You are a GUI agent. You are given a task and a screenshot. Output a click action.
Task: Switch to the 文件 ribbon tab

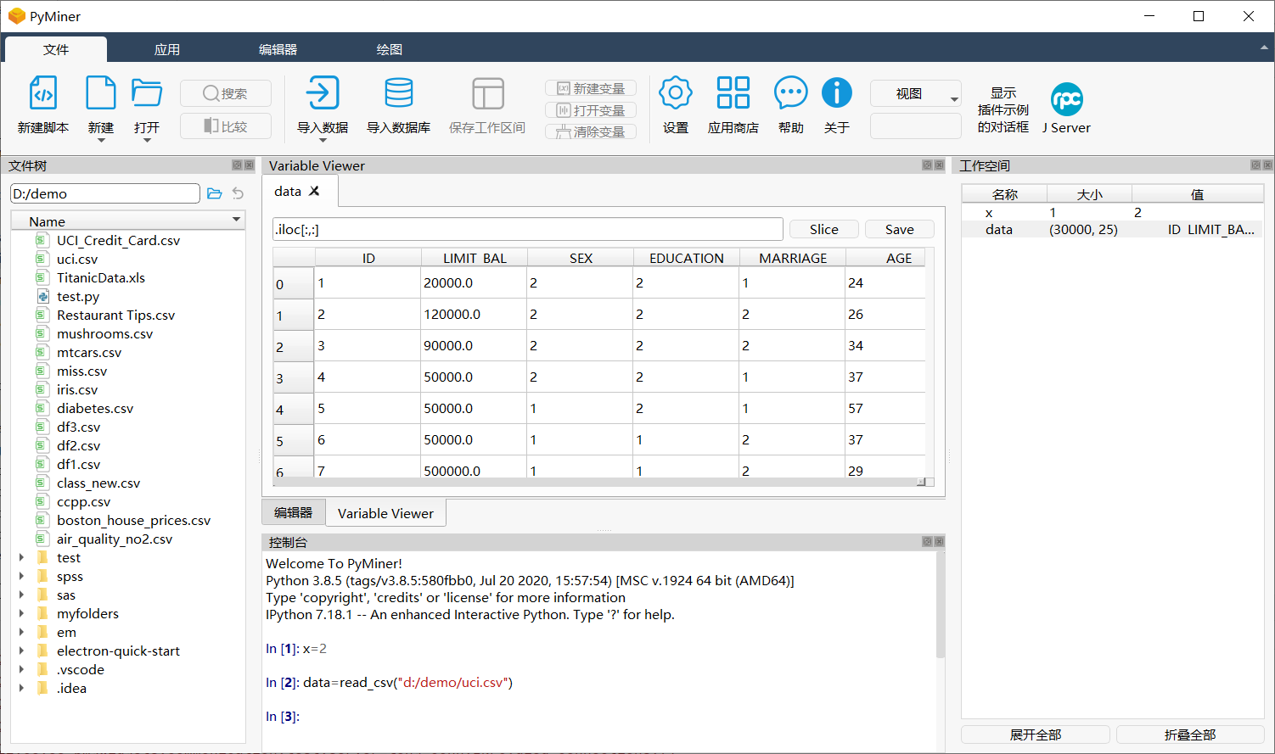pyautogui.click(x=56, y=49)
